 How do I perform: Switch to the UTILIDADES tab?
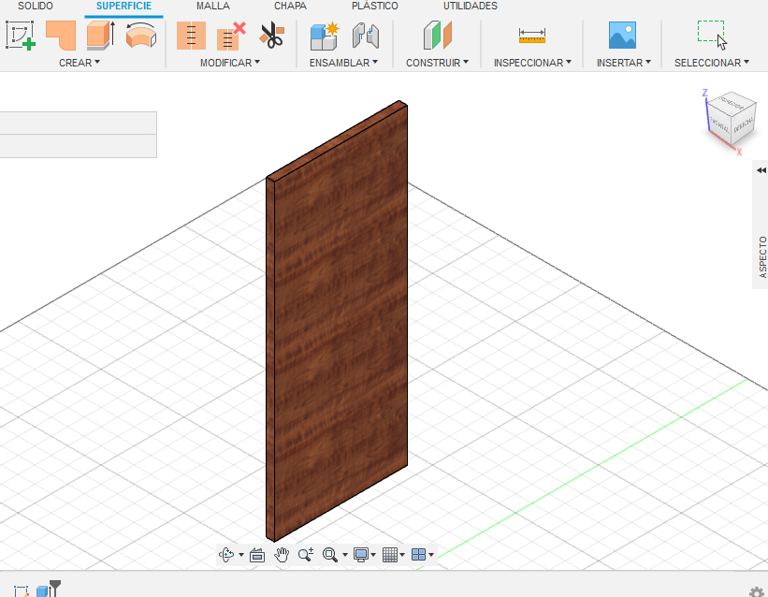[471, 6]
